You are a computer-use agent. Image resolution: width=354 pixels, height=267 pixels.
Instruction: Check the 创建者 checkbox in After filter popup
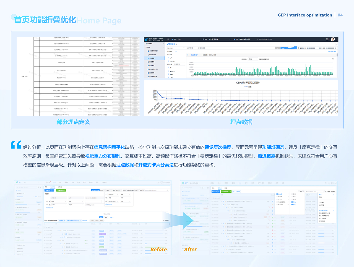(277, 197)
